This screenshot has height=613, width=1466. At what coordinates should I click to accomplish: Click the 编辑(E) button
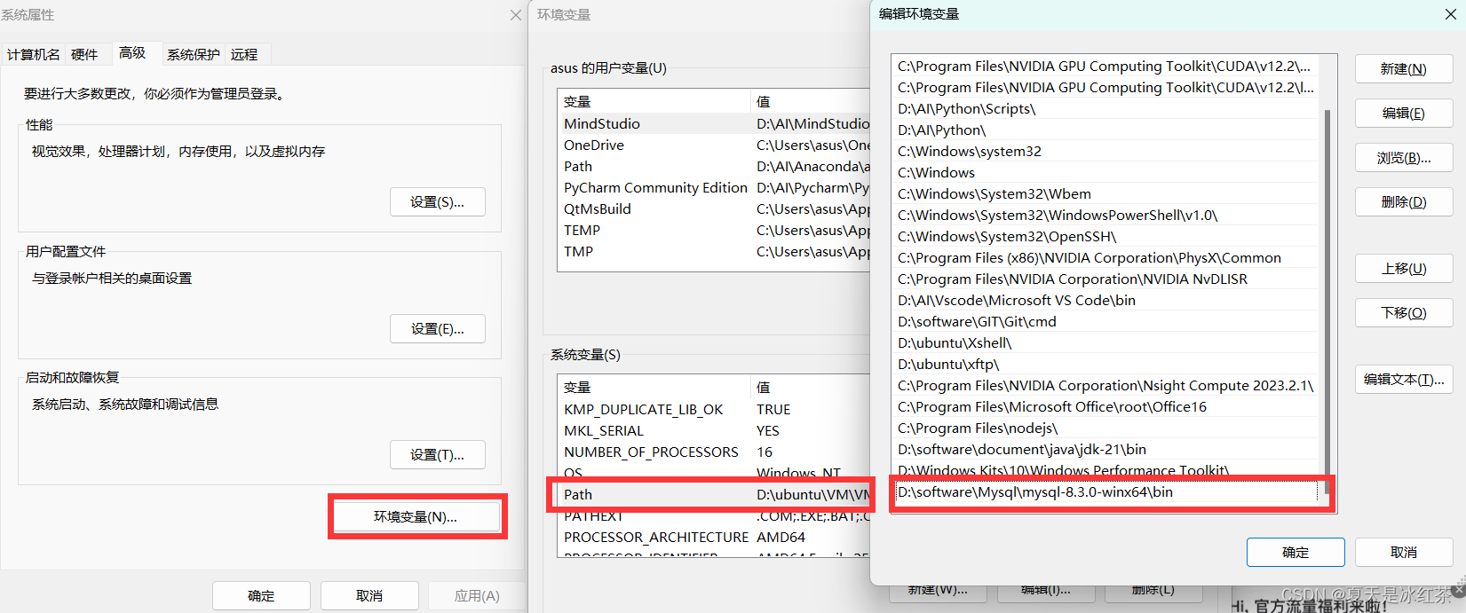pos(1404,113)
